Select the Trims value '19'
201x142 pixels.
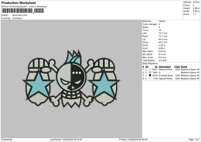(x=160, y=30)
